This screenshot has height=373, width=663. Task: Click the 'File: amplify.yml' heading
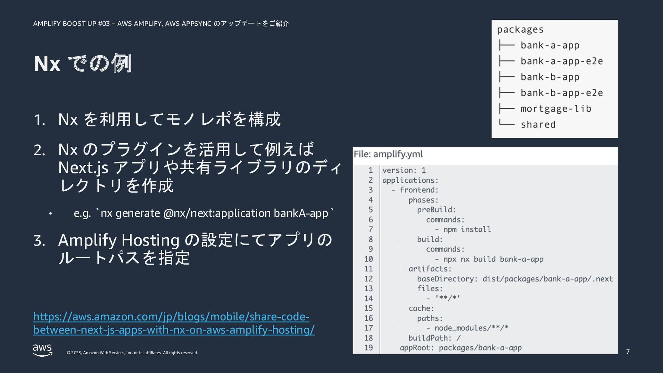click(x=388, y=154)
